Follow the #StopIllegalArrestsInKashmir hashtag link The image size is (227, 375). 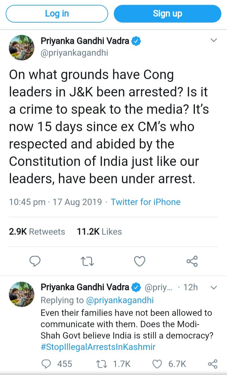click(x=98, y=347)
